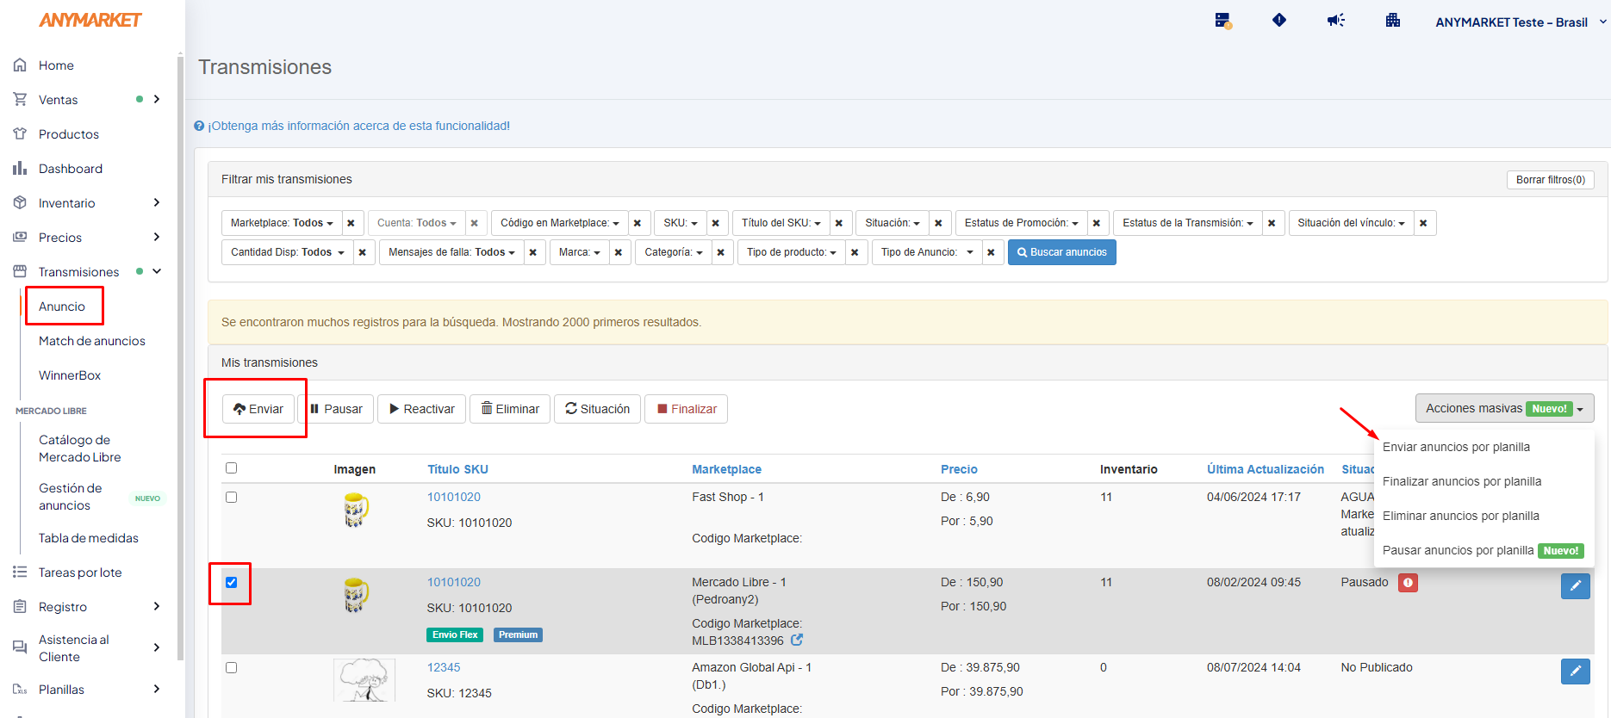
Task: Click the Planillas file icon
Action: (20, 690)
